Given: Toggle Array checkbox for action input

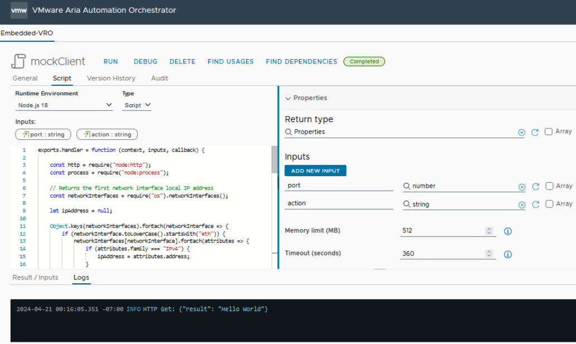Looking at the screenshot, I should pos(549,204).
